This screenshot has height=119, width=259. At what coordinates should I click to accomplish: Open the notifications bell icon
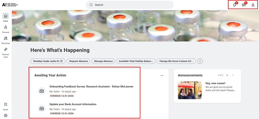tap(234, 5)
